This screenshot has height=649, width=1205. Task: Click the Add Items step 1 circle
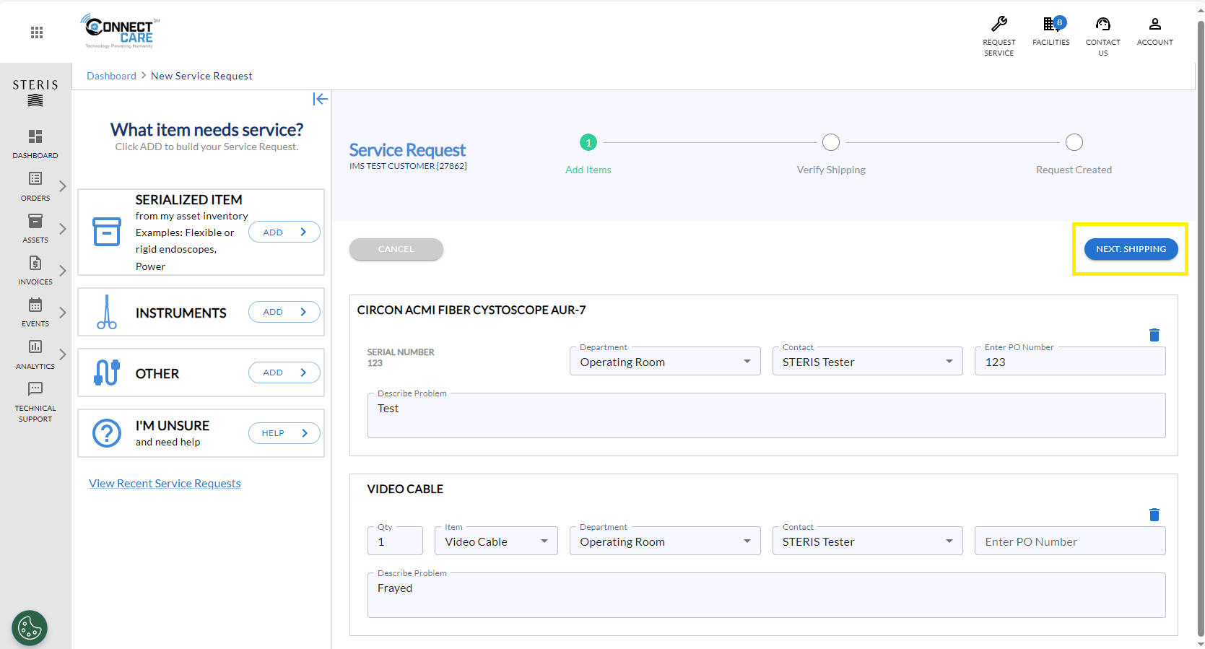coord(588,143)
